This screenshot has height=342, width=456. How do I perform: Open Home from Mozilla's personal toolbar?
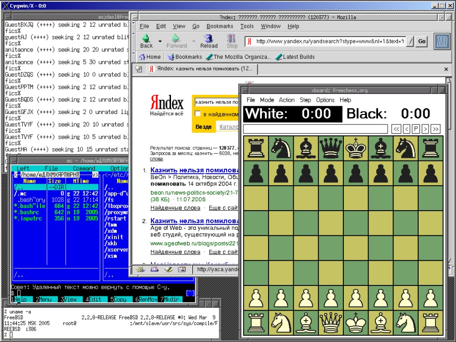(x=150, y=57)
